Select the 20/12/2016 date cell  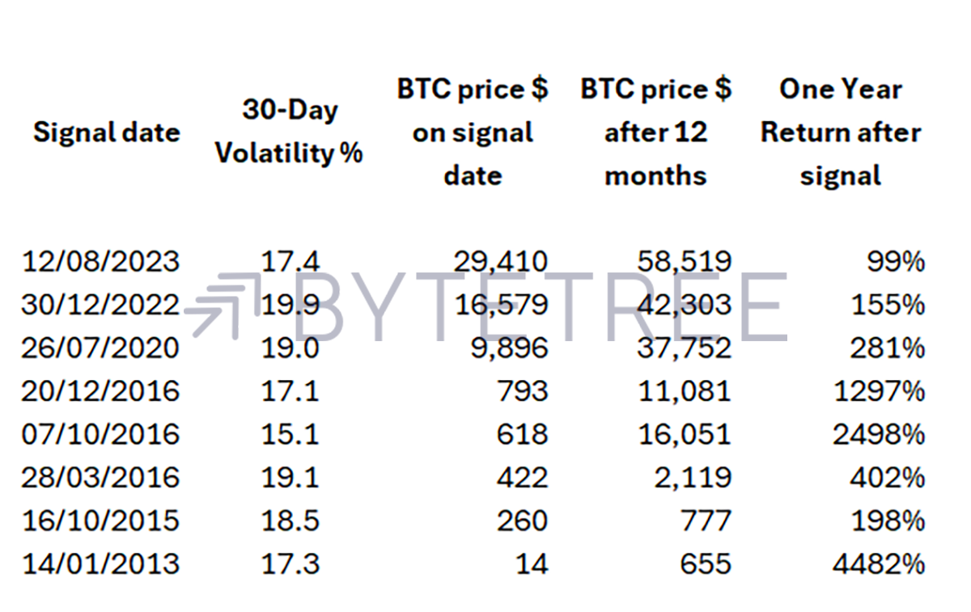[101, 391]
